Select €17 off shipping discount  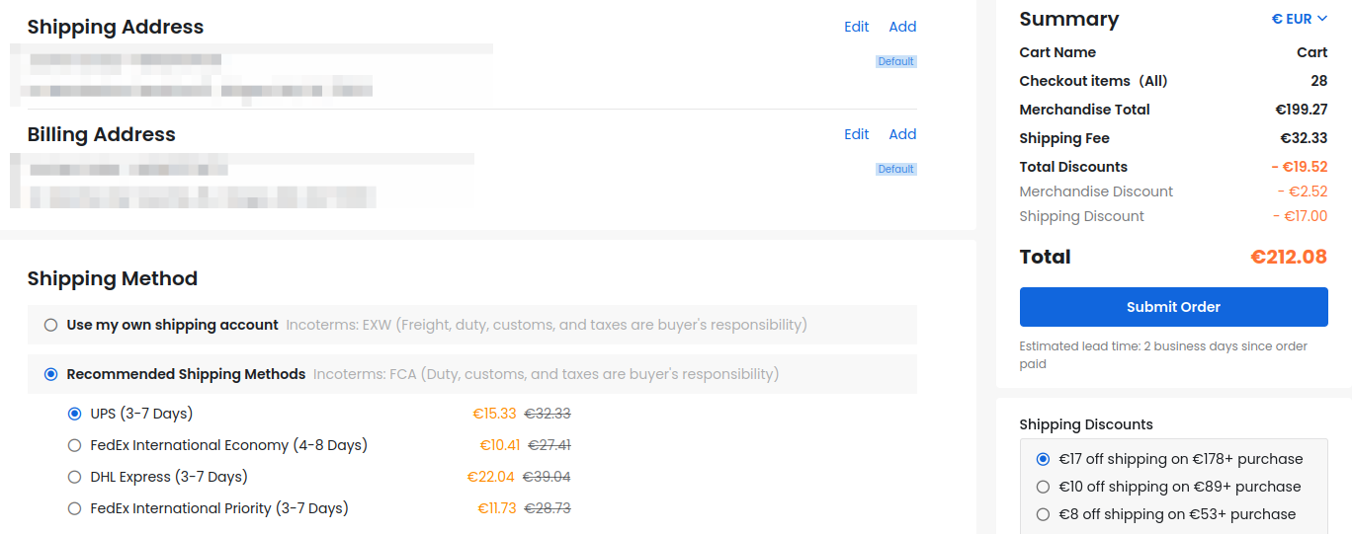click(1043, 459)
